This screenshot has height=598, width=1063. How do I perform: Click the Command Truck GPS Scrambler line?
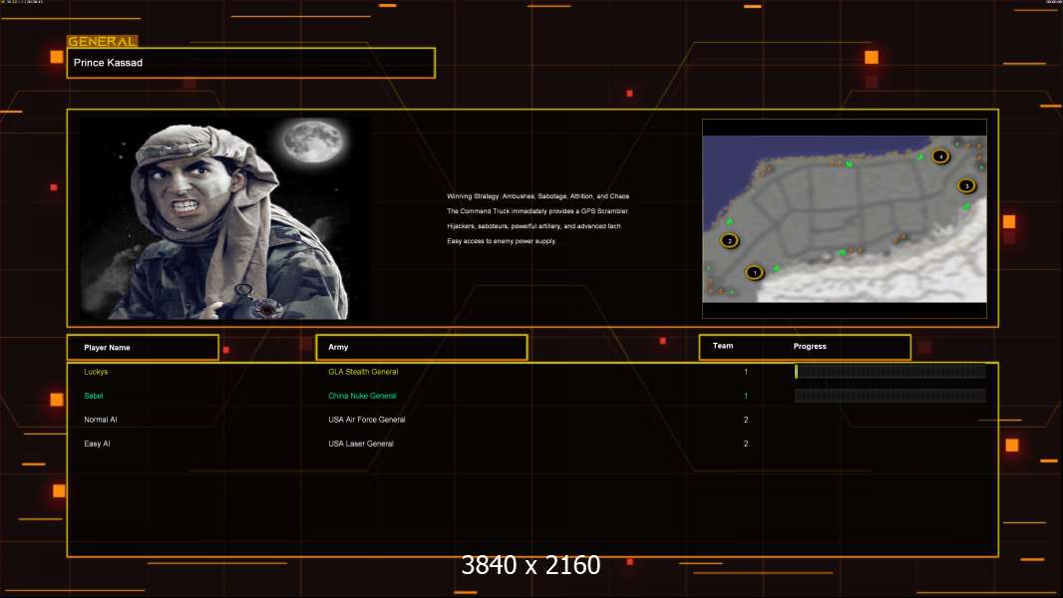tap(538, 211)
